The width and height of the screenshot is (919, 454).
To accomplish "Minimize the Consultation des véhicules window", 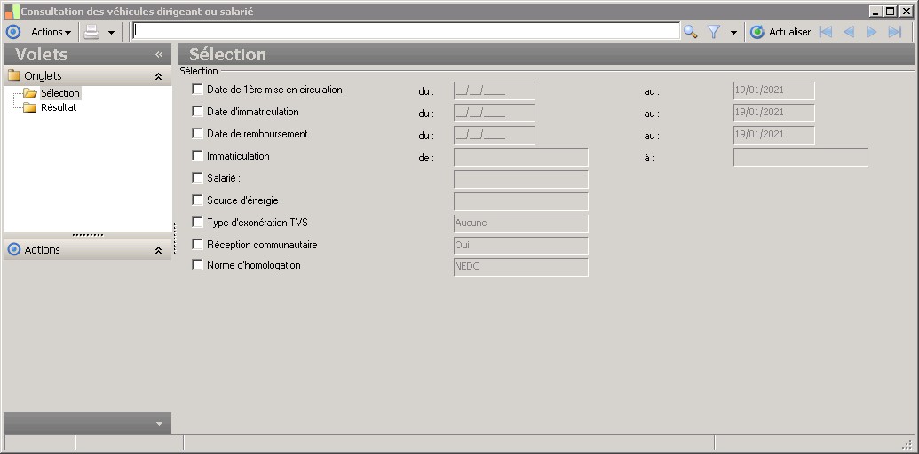I will tap(876, 12).
